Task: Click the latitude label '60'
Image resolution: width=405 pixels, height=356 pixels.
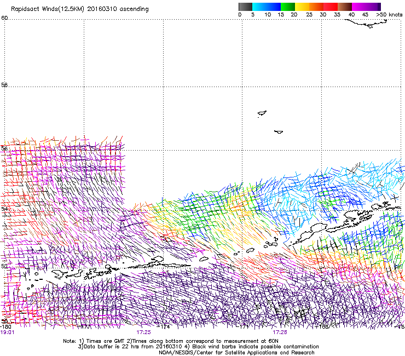Action: click(x=4, y=18)
